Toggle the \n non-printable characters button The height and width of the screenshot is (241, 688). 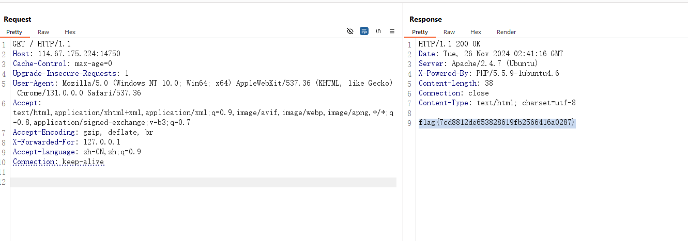(x=378, y=31)
